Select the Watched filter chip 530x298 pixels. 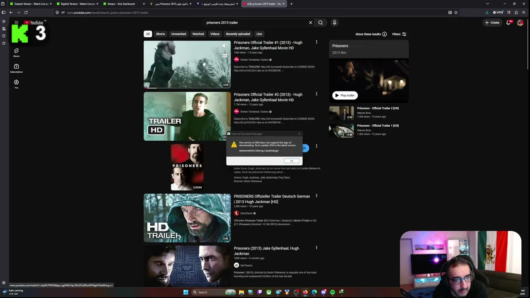(198, 34)
